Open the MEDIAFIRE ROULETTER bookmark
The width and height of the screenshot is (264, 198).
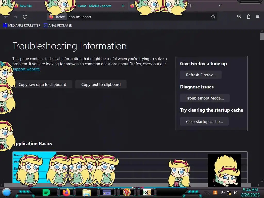22,26
